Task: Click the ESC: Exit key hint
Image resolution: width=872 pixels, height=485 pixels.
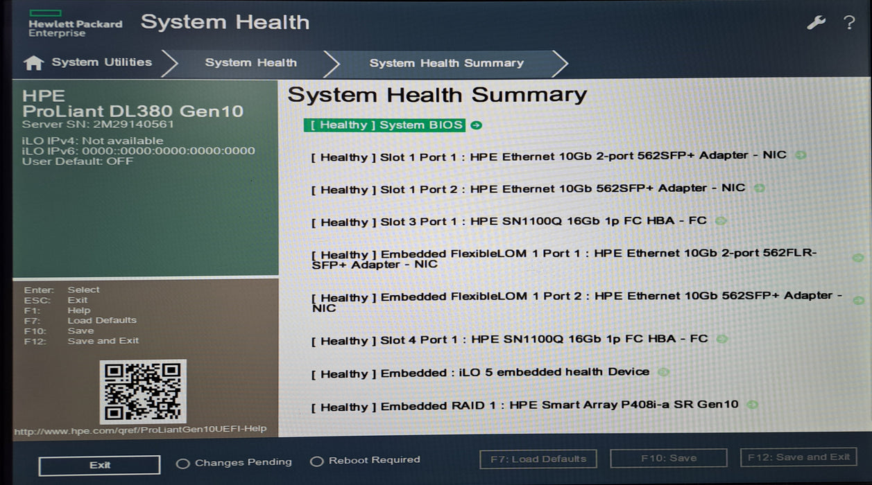Action: click(x=55, y=300)
